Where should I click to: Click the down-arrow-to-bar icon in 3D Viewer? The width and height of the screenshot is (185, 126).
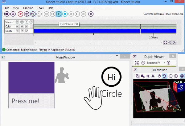(153, 76)
